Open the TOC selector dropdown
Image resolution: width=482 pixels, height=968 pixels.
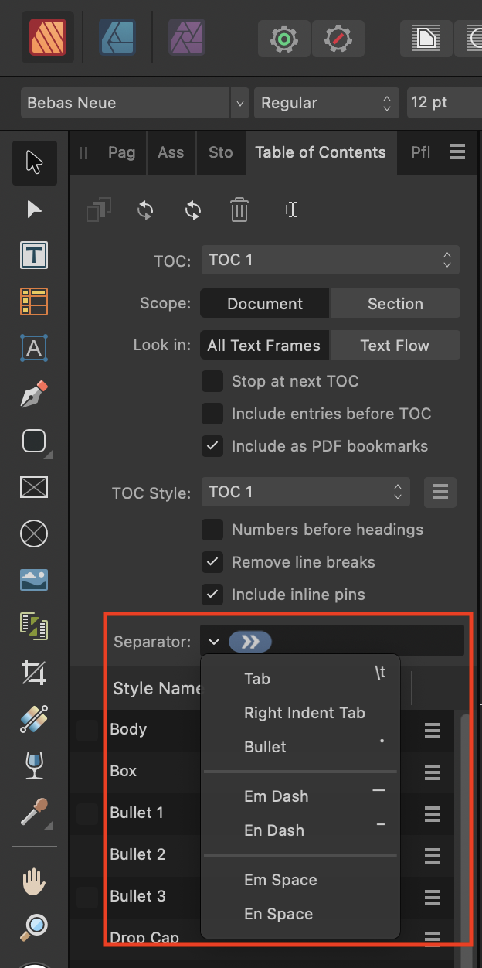[331, 260]
